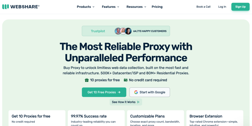Expand the Products dropdown menu
This screenshot has height=126, width=252.
pos(85,7)
